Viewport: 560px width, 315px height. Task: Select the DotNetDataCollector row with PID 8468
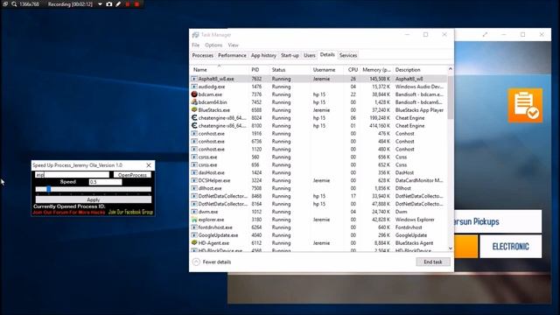[x=318, y=196]
